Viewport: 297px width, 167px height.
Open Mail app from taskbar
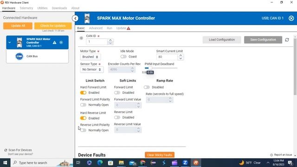(x=132, y=163)
